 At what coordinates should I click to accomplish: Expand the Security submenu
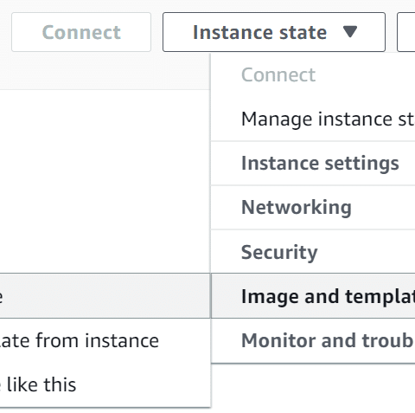313,252
